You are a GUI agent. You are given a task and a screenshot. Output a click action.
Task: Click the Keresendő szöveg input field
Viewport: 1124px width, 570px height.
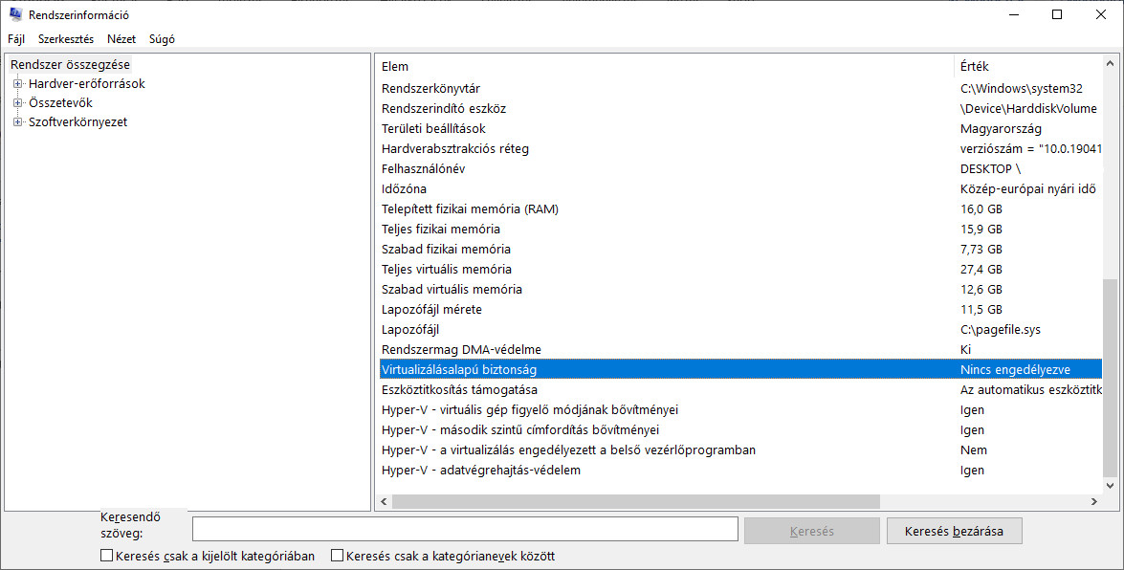tap(465, 530)
